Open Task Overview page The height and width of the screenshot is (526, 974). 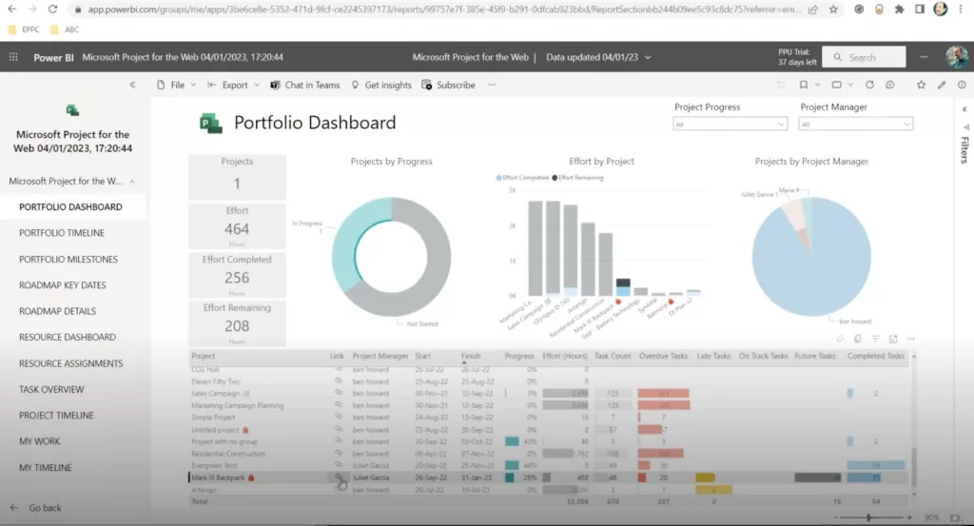(x=51, y=389)
